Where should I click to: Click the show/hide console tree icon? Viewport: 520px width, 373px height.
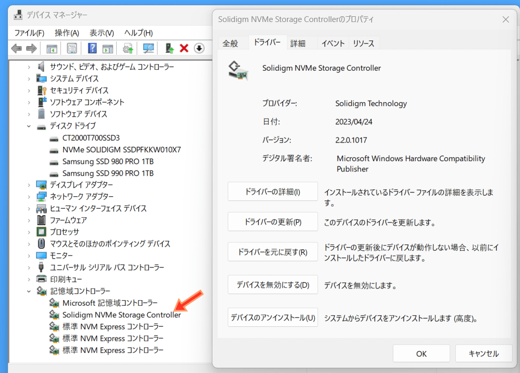pyautogui.click(x=52, y=49)
